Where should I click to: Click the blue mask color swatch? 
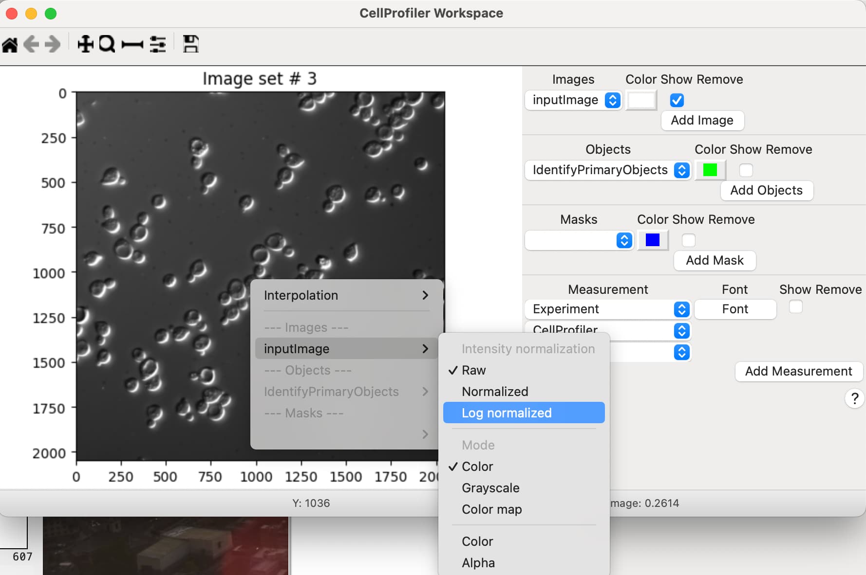tap(653, 240)
